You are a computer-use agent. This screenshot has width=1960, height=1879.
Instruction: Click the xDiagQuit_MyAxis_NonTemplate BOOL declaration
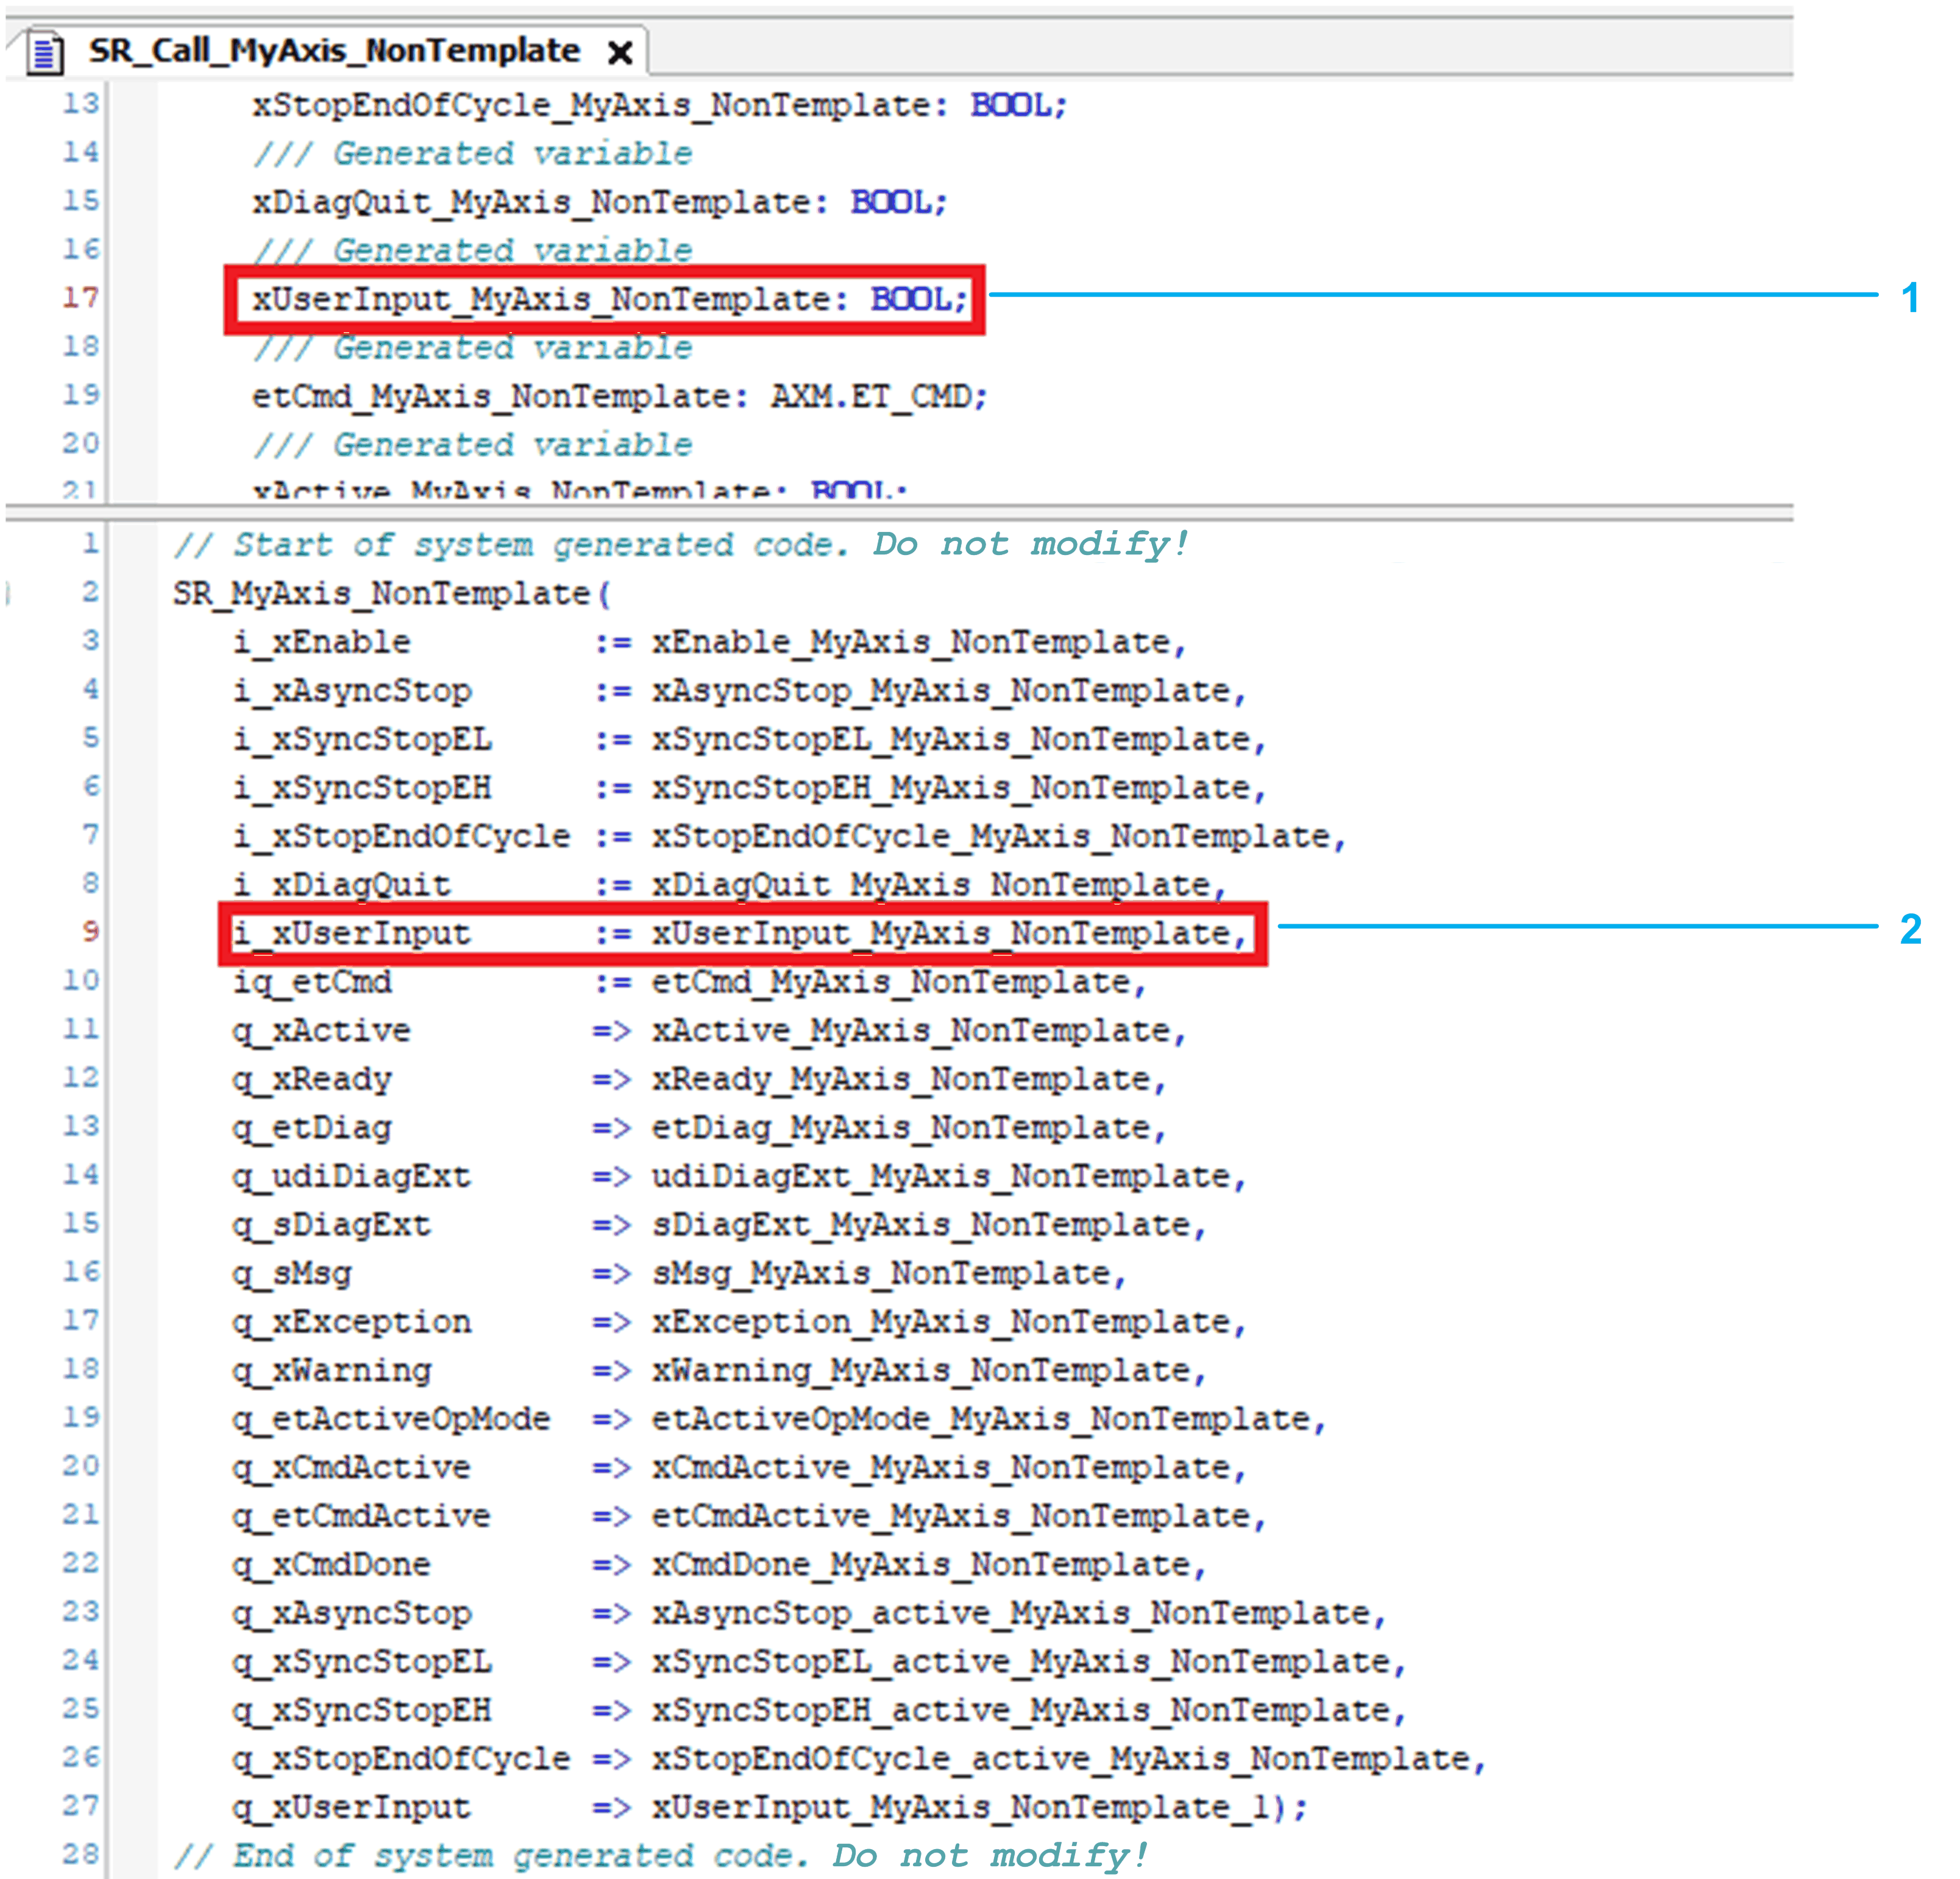point(599,202)
